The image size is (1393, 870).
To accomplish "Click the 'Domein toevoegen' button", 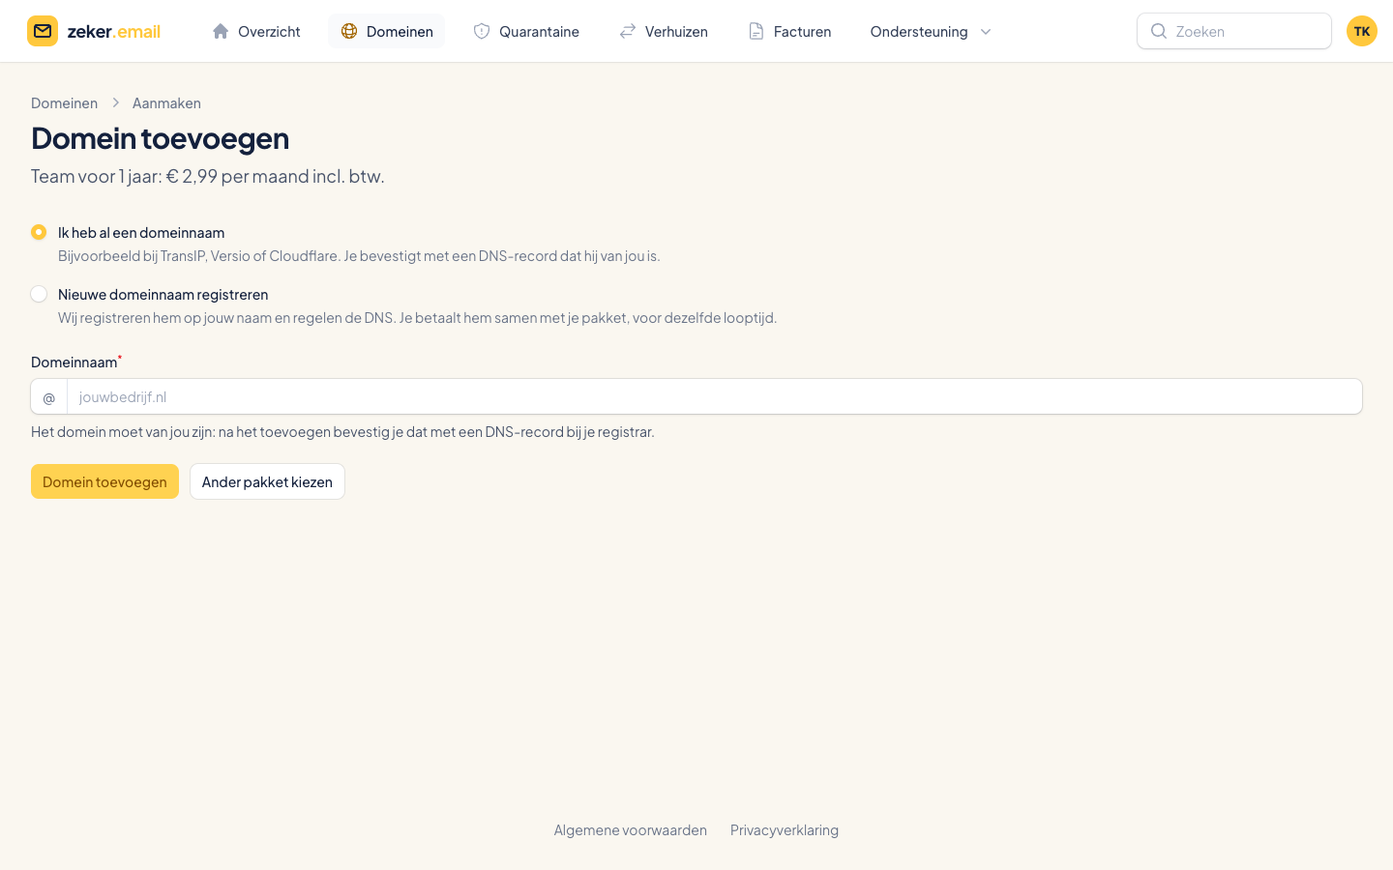I will click(x=104, y=481).
